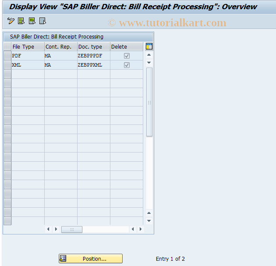Toggle Delete checkbox for XML row
The image size is (276, 266).
point(127,65)
